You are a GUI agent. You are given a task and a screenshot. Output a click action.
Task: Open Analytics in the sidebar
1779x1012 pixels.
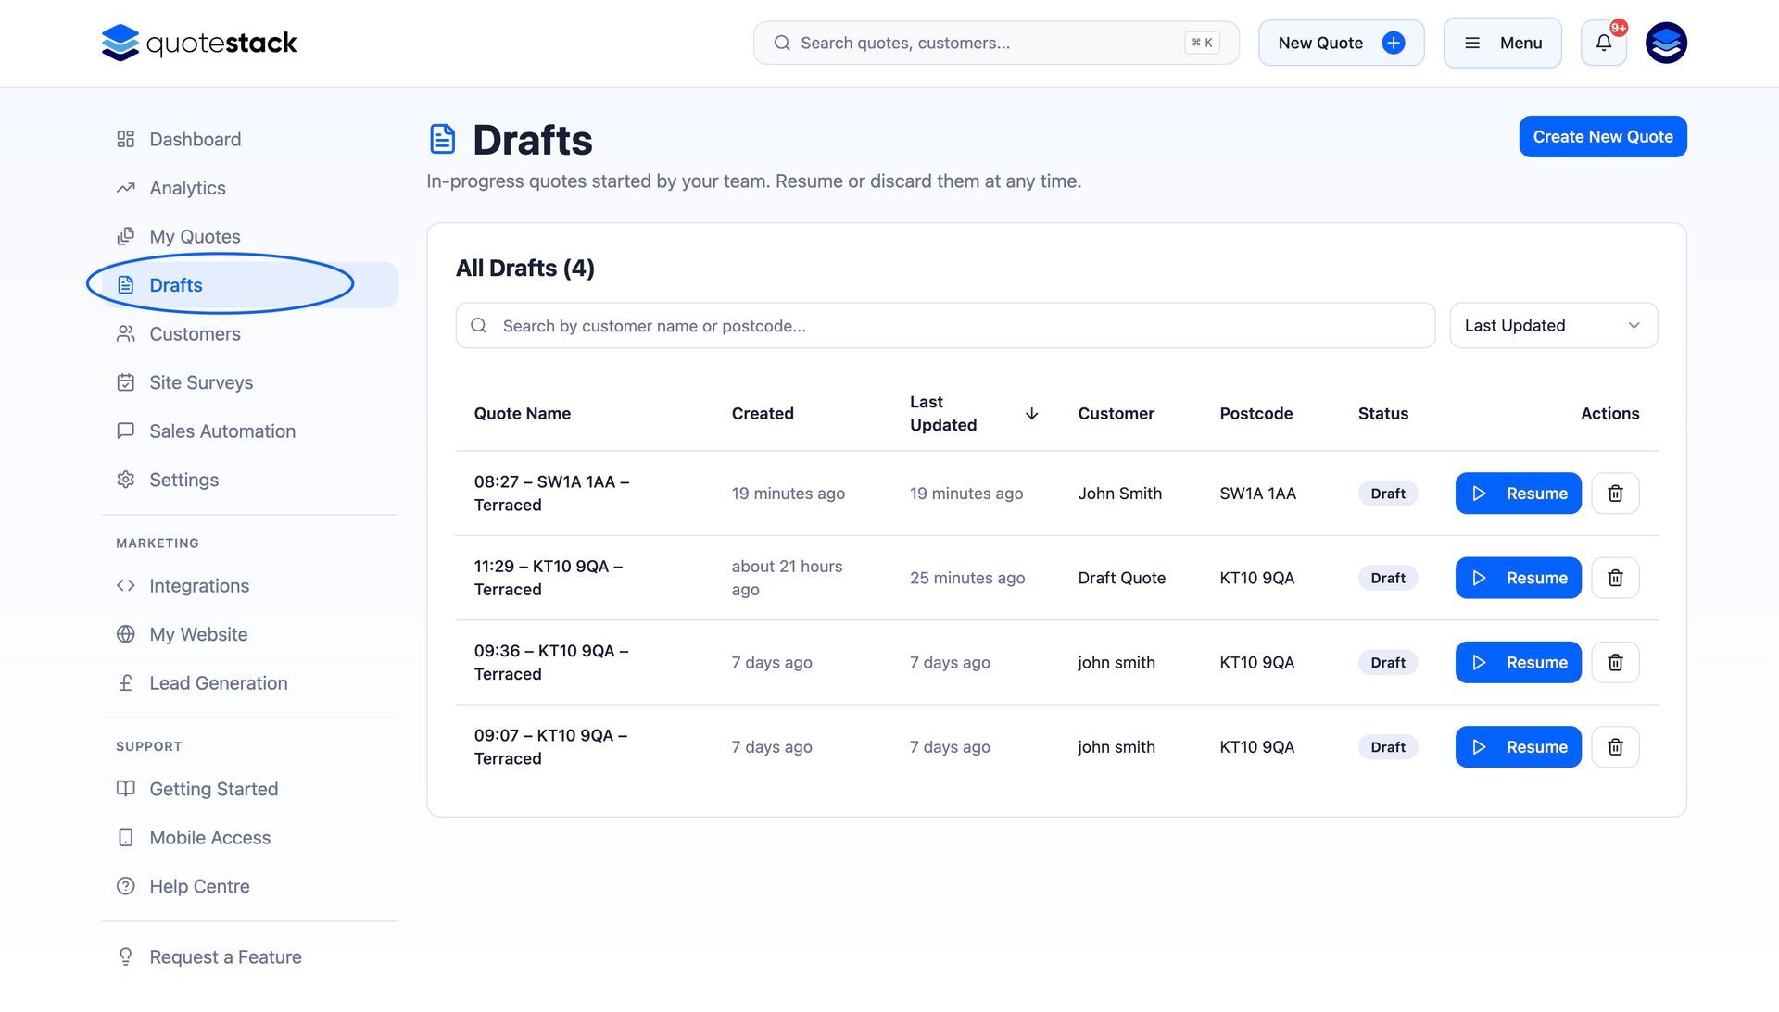pyautogui.click(x=187, y=188)
